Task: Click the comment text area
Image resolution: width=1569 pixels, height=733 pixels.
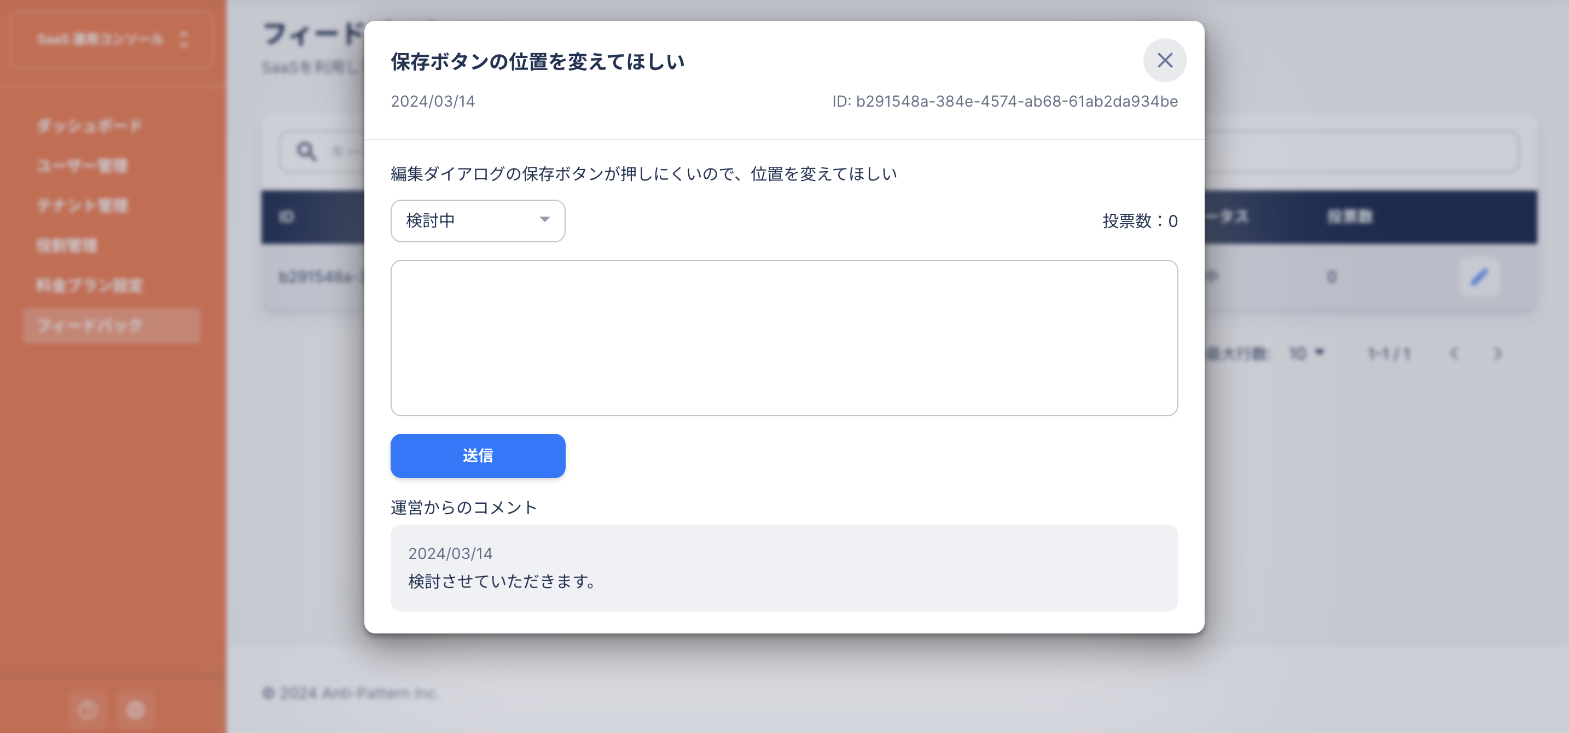Action: (x=784, y=338)
